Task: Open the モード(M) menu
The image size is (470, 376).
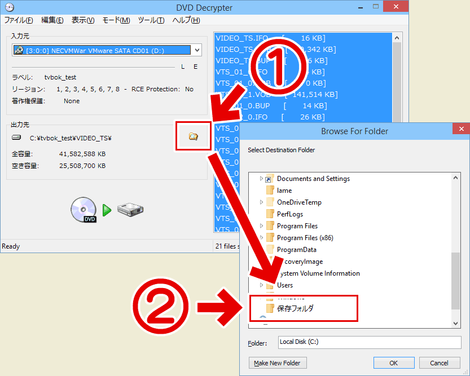Action: pyautogui.click(x=116, y=20)
